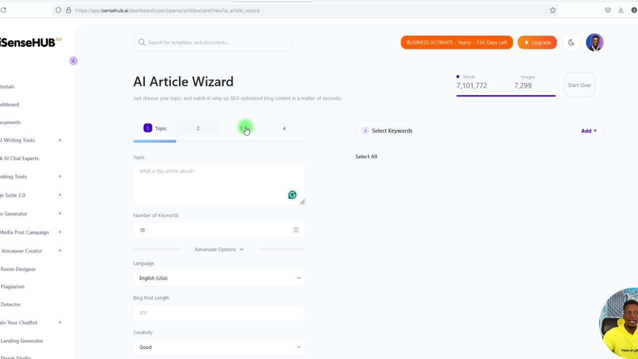Expand Video Generator plus icon
Image resolution: width=638 pixels, height=359 pixels.
tap(60, 213)
